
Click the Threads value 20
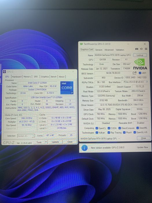coord(71,135)
